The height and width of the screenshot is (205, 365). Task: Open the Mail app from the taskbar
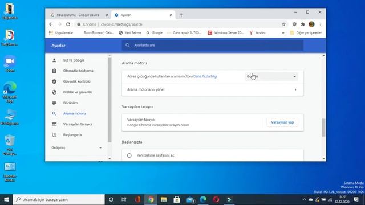click(190, 200)
